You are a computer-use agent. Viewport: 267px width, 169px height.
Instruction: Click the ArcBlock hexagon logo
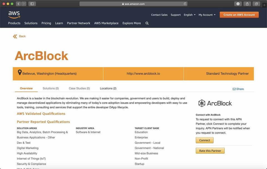[x=202, y=103]
